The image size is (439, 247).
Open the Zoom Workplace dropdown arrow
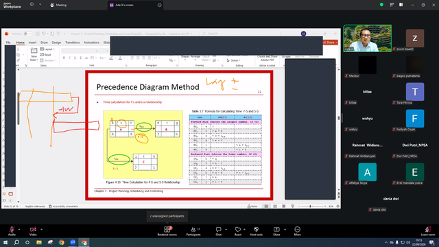[x=40, y=5]
